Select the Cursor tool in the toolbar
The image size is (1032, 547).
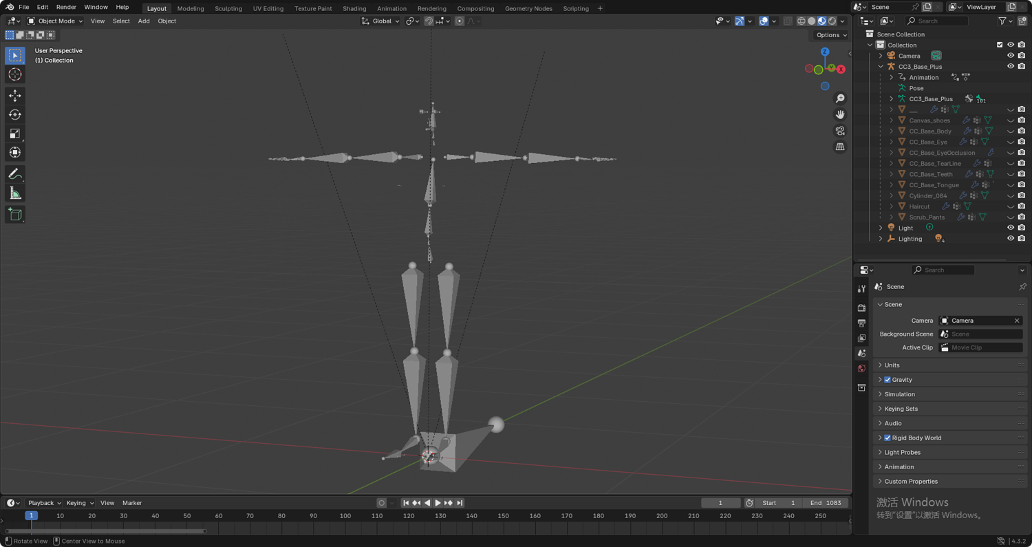pyautogui.click(x=15, y=74)
